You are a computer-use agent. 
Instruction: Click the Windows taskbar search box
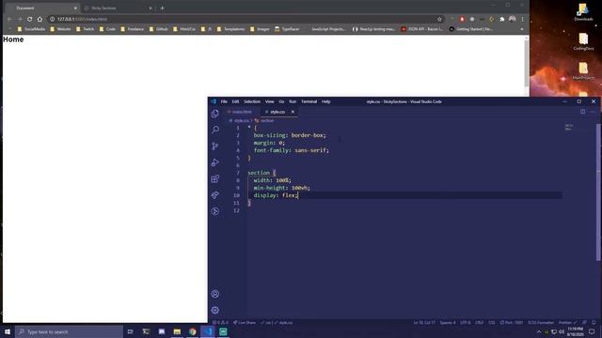coord(69,331)
